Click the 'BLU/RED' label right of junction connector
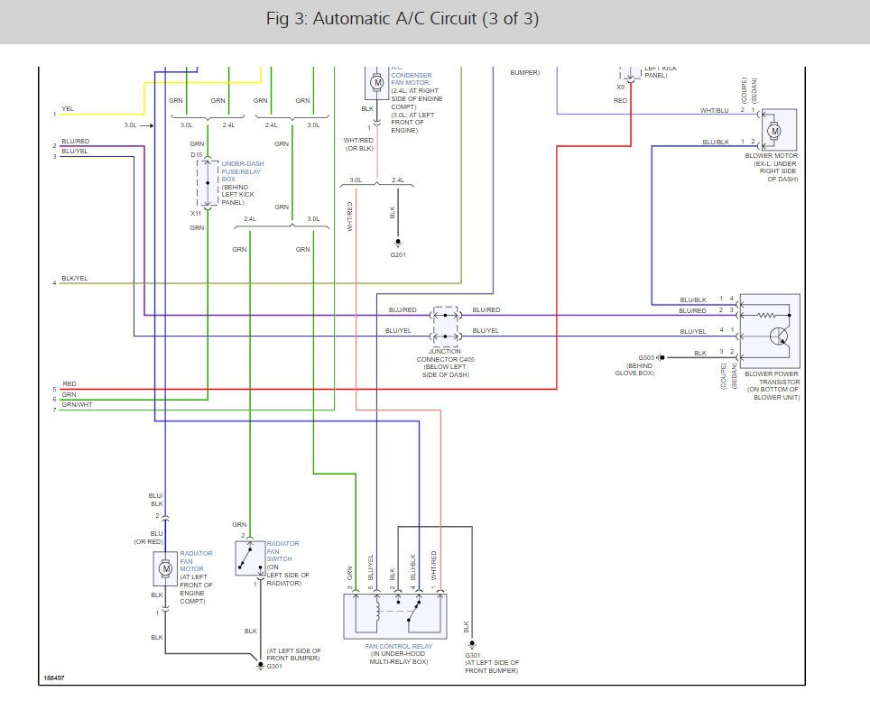The height and width of the screenshot is (719, 870). point(486,310)
